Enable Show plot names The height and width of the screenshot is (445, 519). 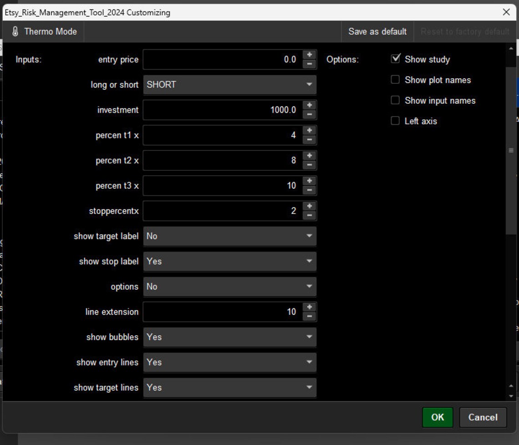click(395, 79)
